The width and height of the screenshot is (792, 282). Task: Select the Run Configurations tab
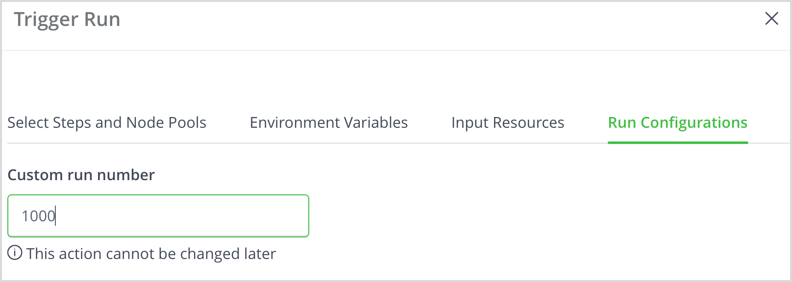click(x=677, y=122)
